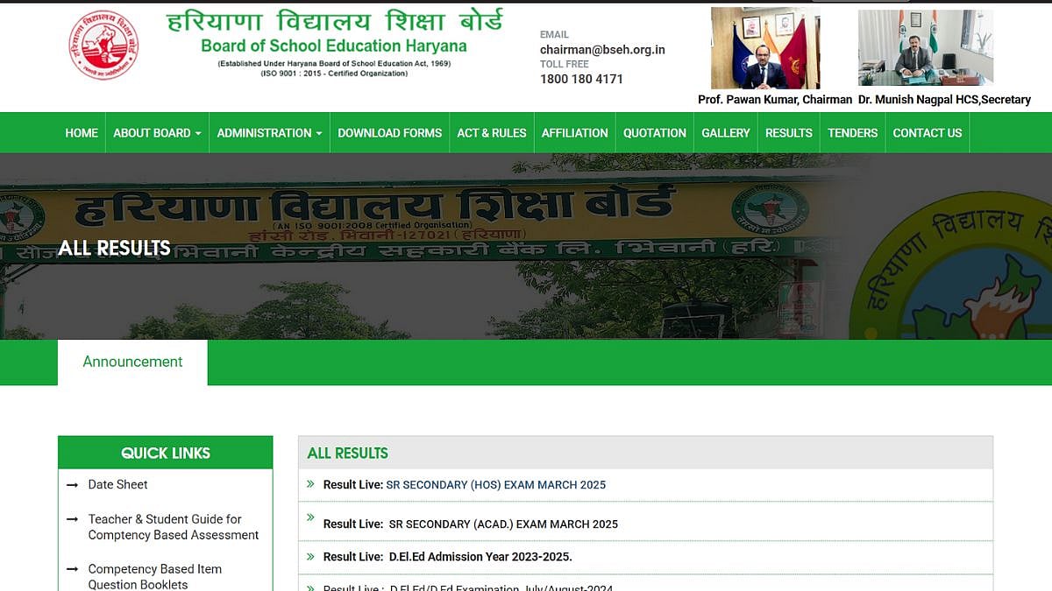Screen dimensions: 1052x591
Task: Click the Hindi board name title
Action: 335,21
